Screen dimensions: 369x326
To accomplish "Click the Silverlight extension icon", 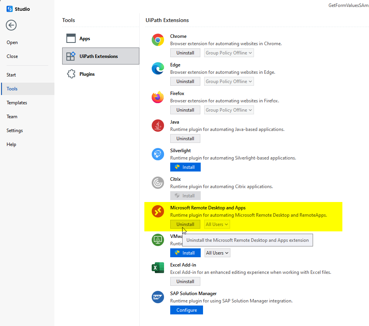I will tap(157, 154).
